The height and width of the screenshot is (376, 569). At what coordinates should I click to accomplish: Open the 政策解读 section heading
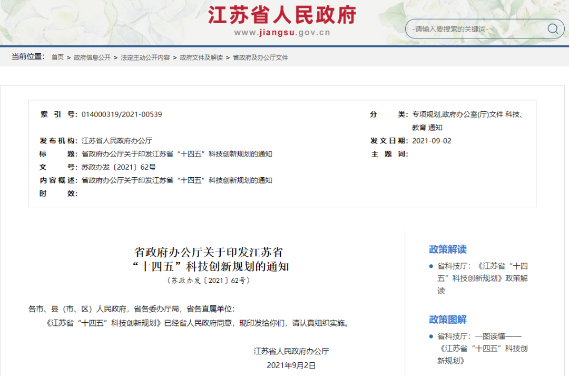447,249
